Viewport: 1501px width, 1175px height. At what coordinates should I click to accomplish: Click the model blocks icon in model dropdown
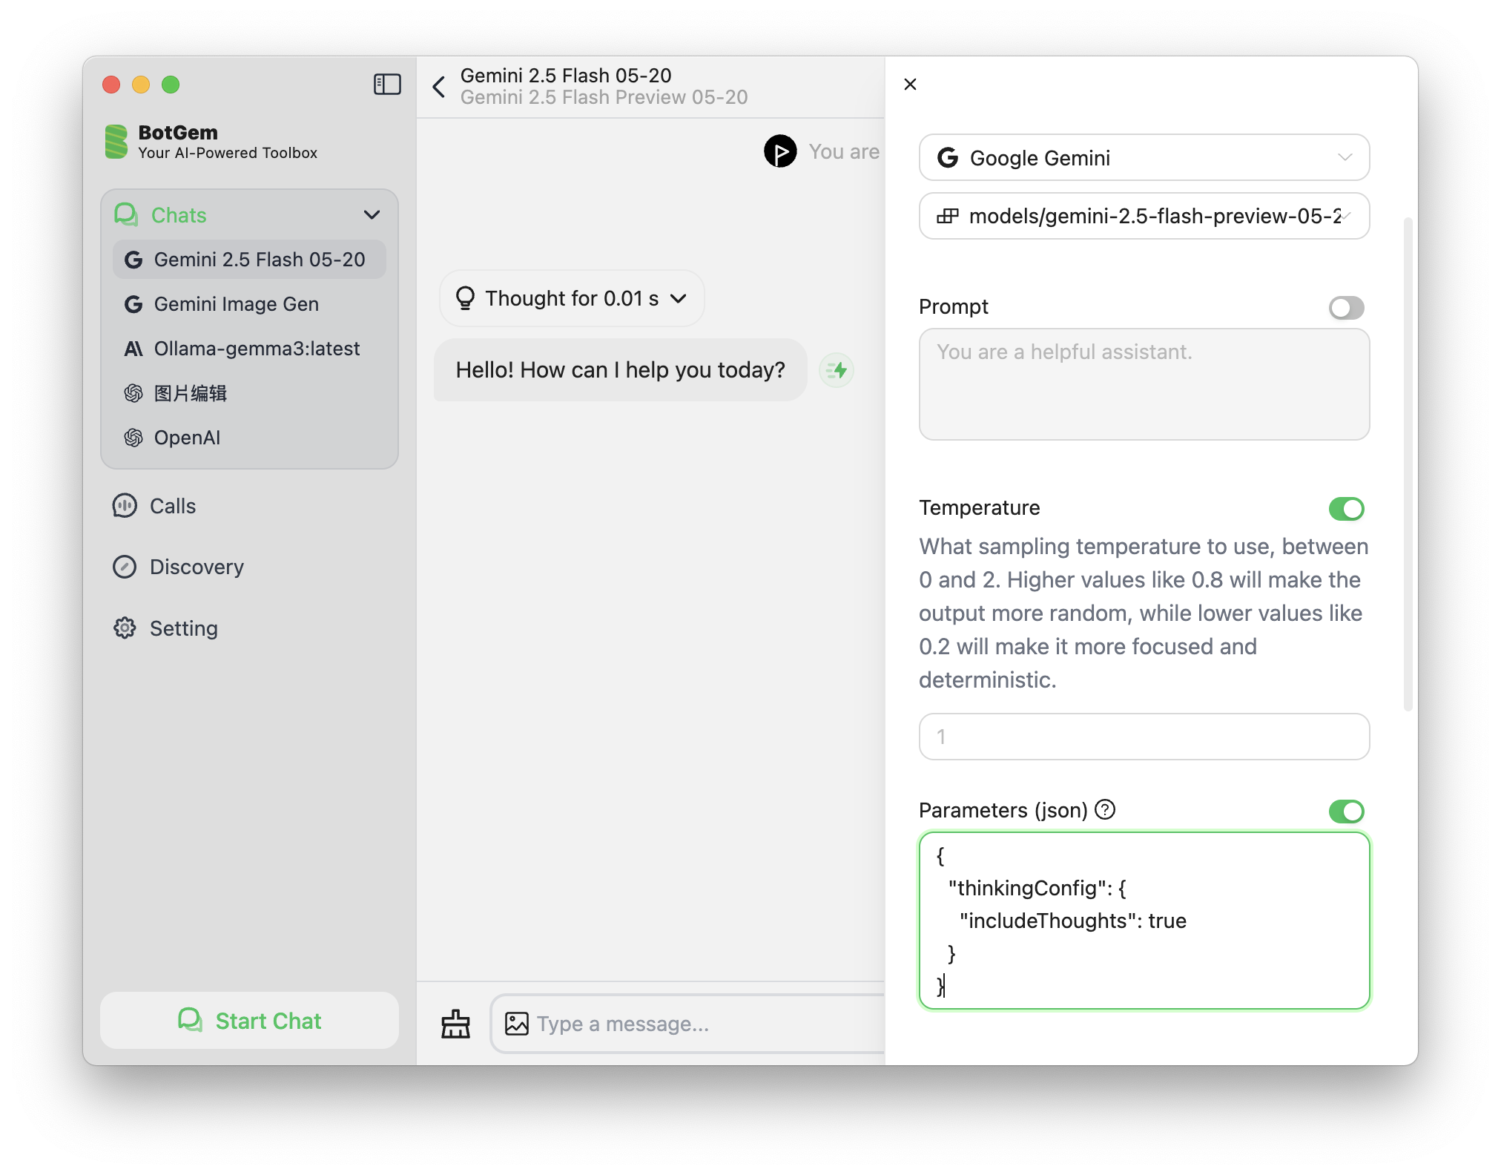coord(948,216)
